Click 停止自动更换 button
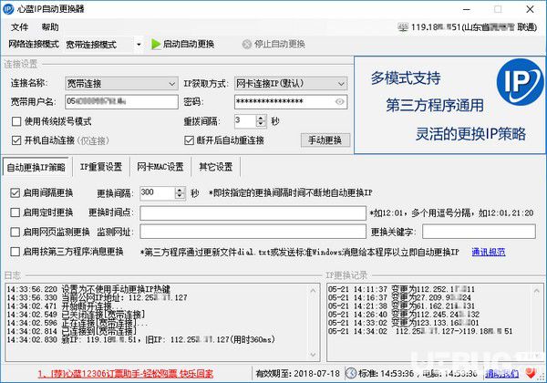 (273, 45)
